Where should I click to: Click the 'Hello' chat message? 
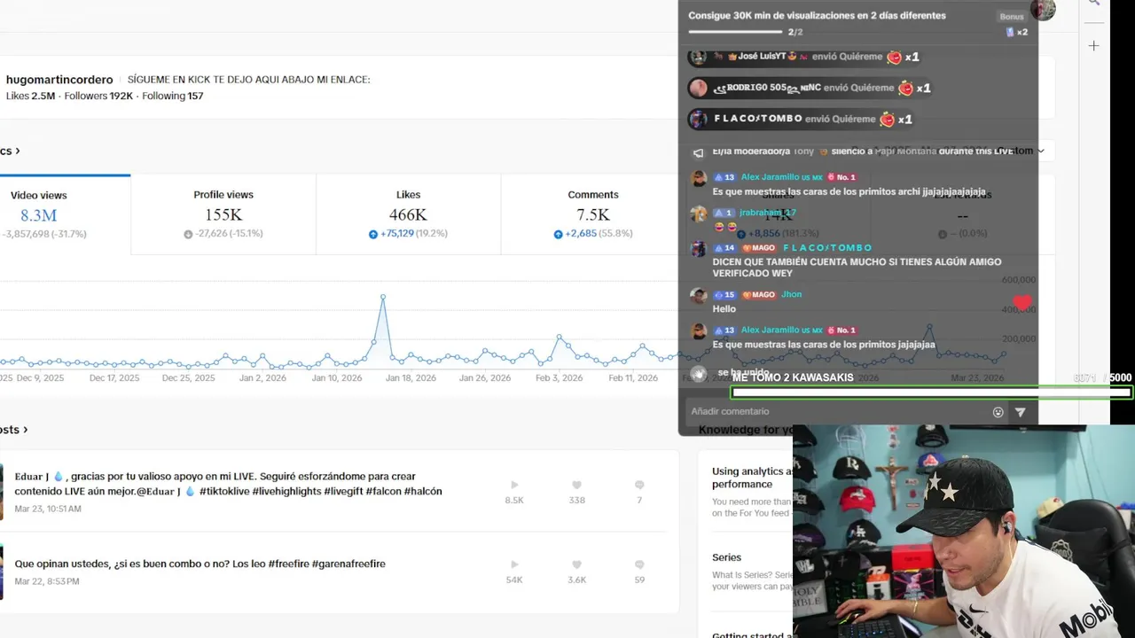tap(724, 308)
